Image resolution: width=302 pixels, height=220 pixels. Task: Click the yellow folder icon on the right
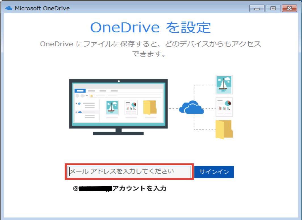pyautogui.click(x=224, y=129)
